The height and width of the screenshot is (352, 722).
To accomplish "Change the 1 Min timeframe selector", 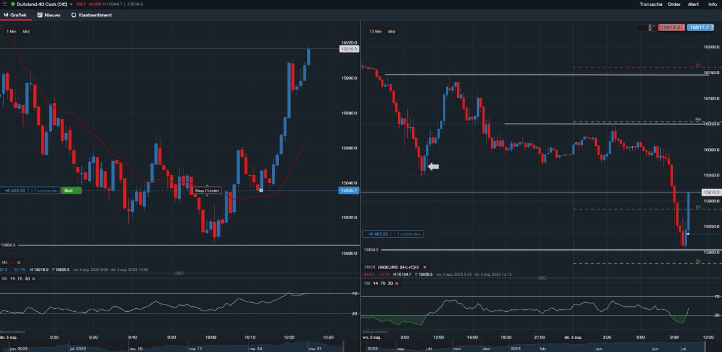I will (x=11, y=31).
